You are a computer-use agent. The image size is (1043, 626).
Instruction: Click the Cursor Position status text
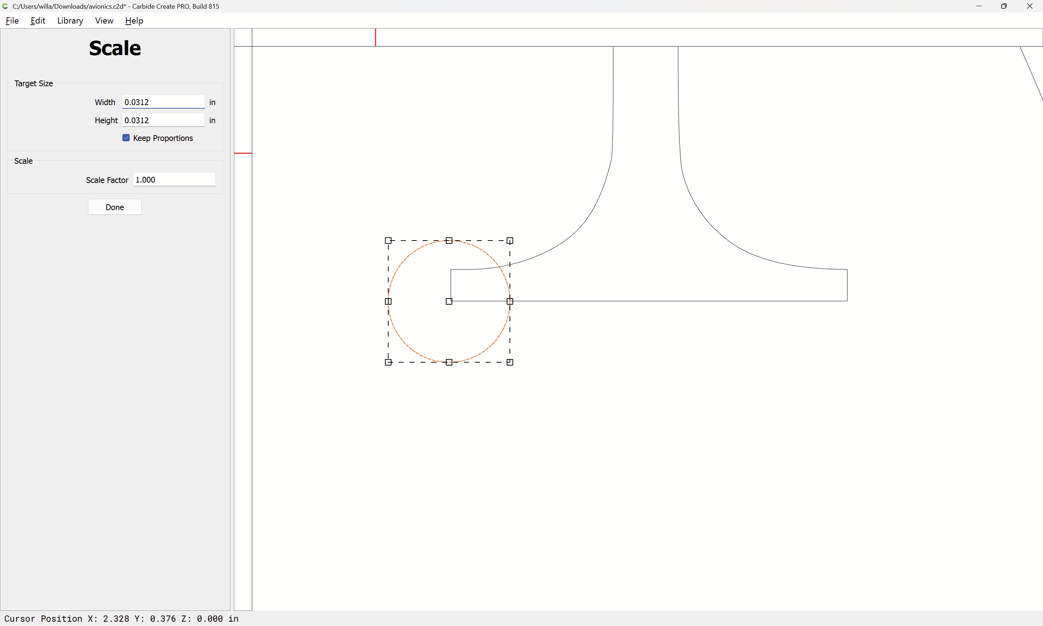coord(121,618)
